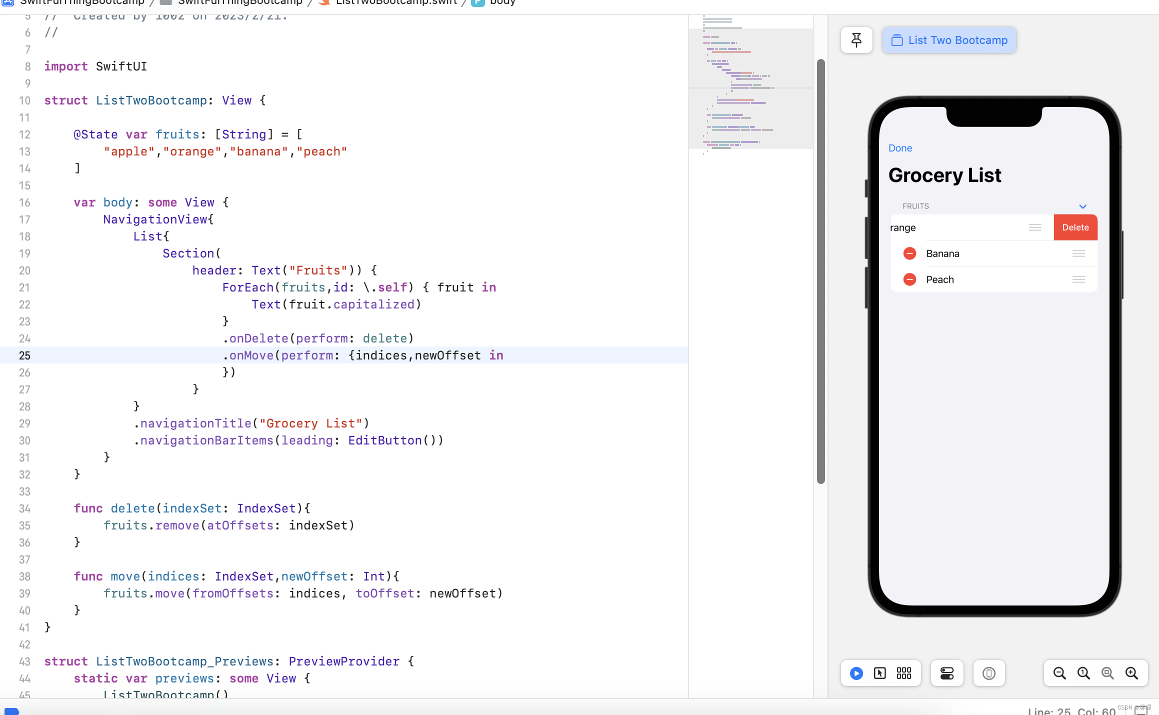Tap the red Delete button on range row
Viewport: 1159px width, 715px height.
pos(1075,227)
